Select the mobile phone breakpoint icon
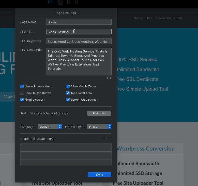This screenshot has width=198, height=186. 76,2
